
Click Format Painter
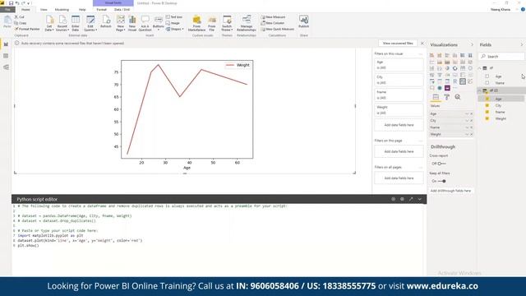27,29
